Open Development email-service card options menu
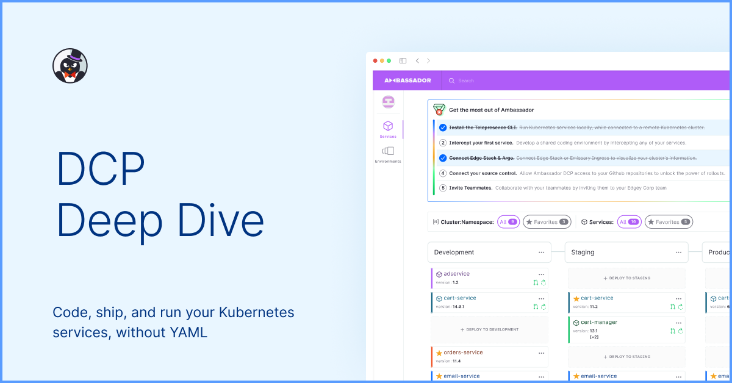 541,376
